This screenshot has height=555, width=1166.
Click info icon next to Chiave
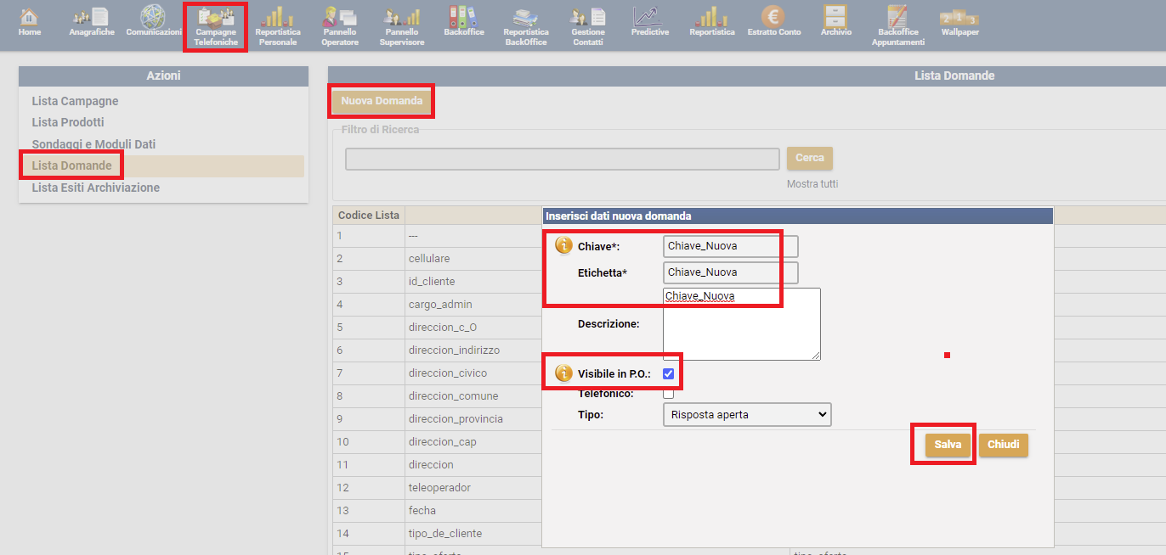click(563, 245)
